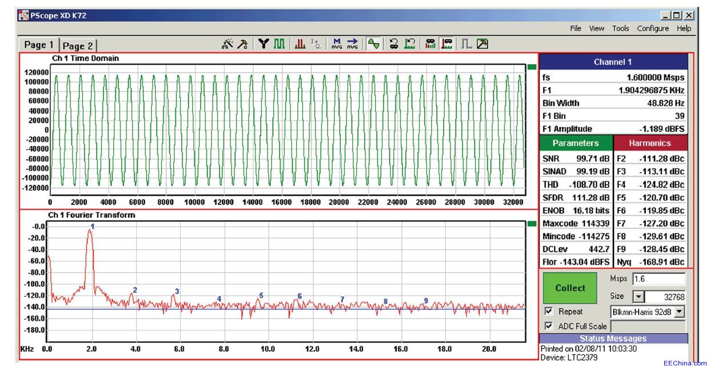Expand the Blkmn-Harris 92dB window dropdown
The image size is (710, 370).
click(x=679, y=312)
